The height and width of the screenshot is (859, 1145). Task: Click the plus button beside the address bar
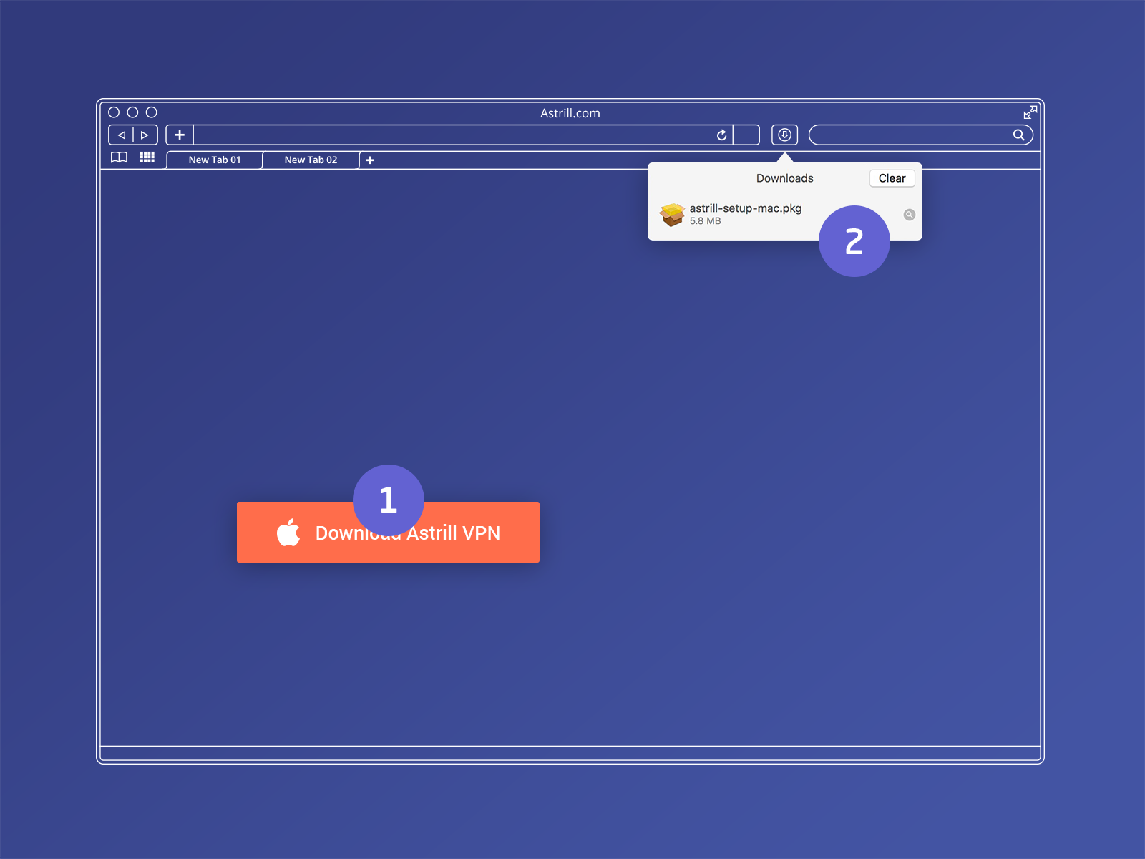click(180, 135)
